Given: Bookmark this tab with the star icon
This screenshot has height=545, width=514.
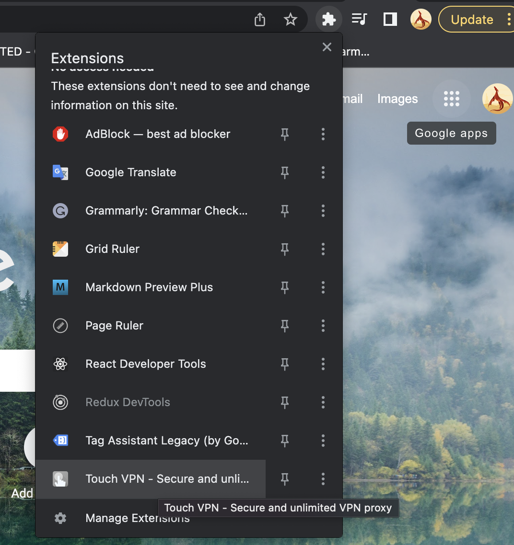Looking at the screenshot, I should 290,20.
